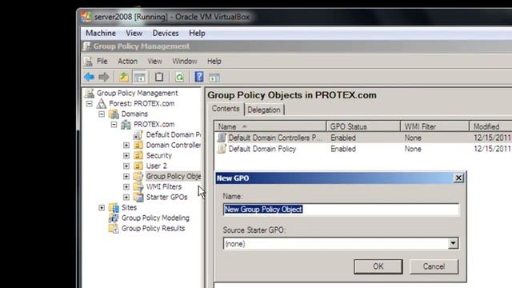512x288 pixels.
Task: Collapse the PROTEX.com domain node
Action: click(114, 125)
